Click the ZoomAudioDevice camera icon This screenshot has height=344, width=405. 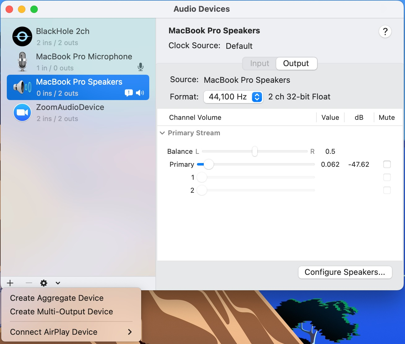pyautogui.click(x=22, y=112)
